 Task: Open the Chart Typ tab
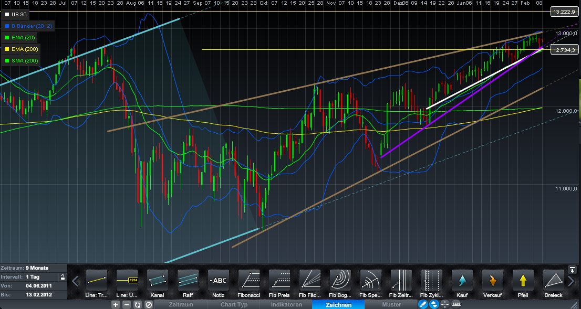click(x=234, y=305)
